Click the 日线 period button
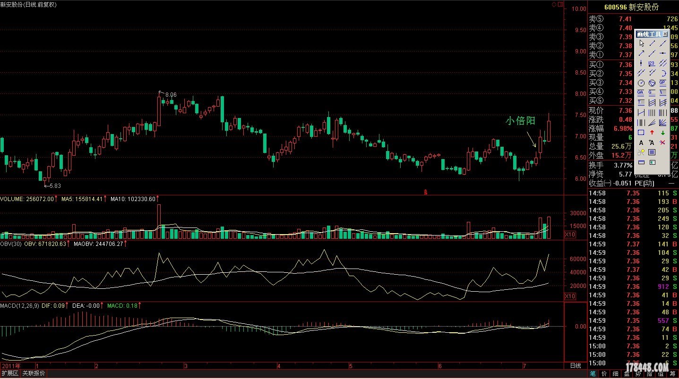Image resolution: width=679 pixels, height=379 pixels. 575,366
